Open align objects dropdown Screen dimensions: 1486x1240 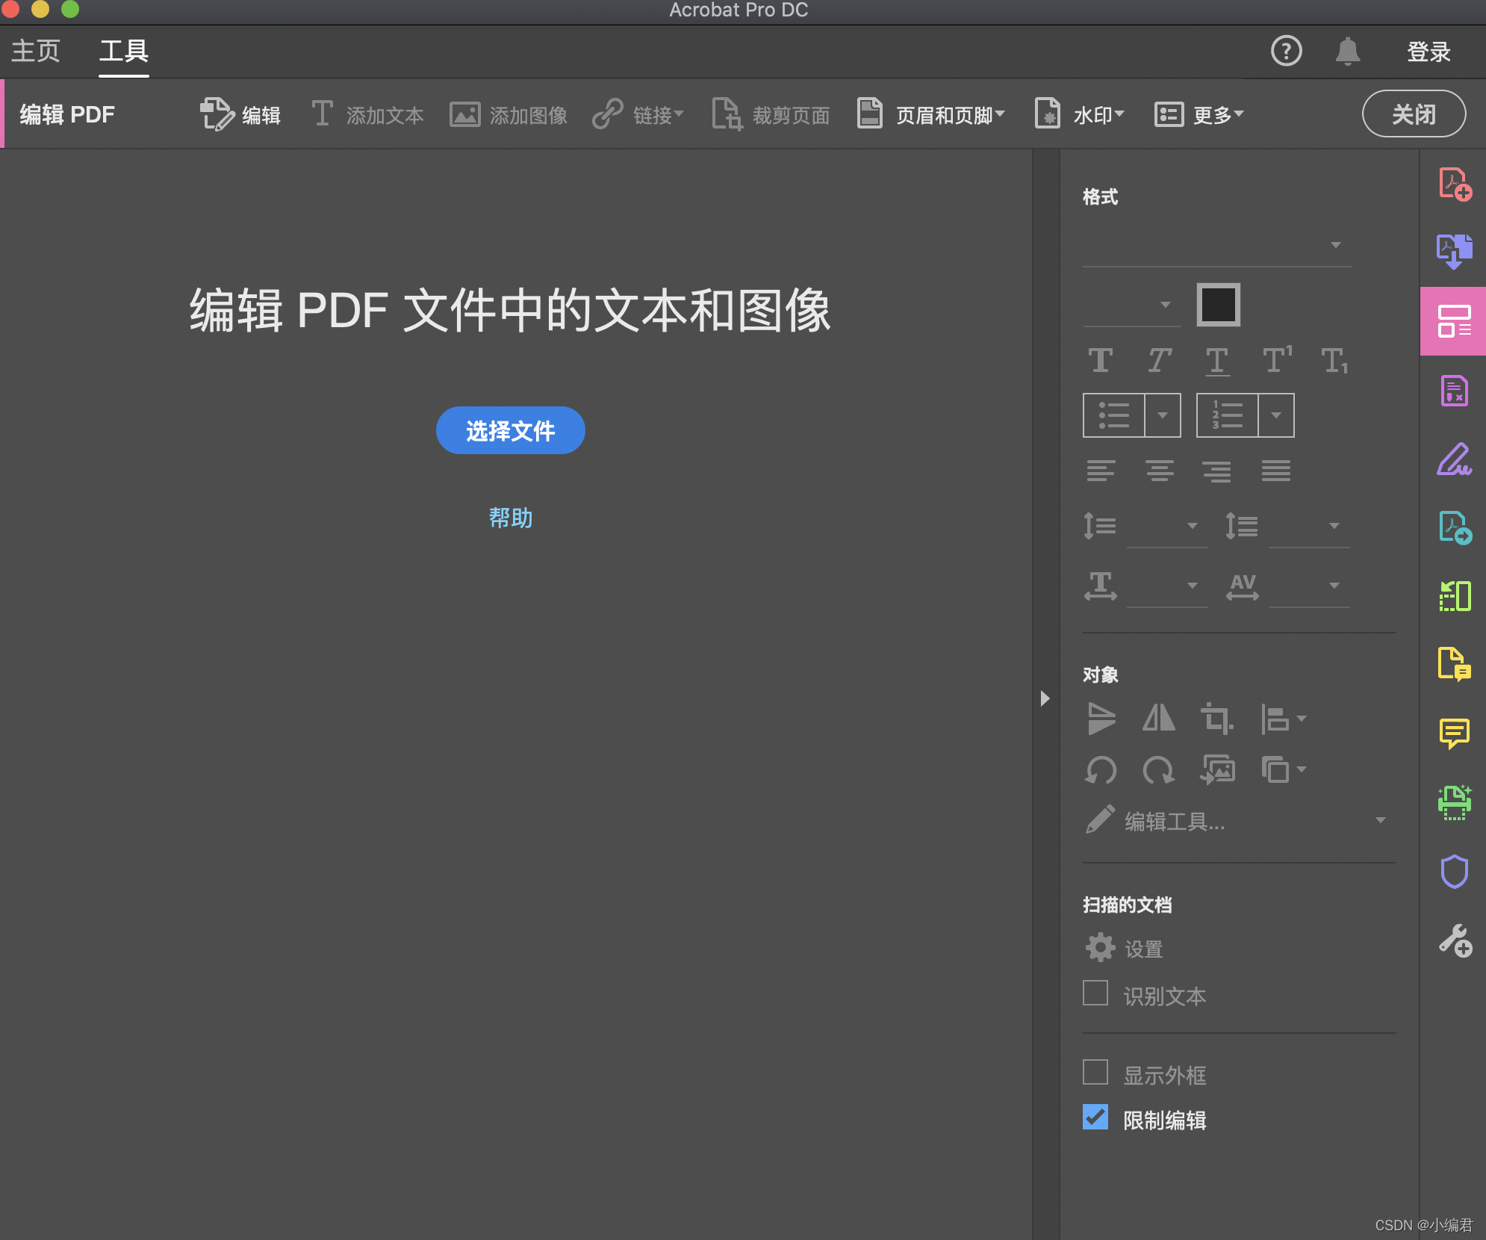tap(1283, 719)
